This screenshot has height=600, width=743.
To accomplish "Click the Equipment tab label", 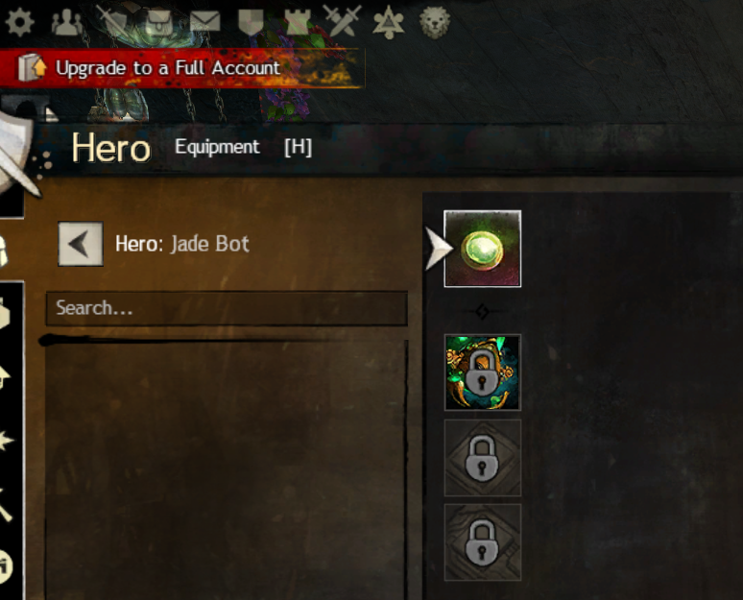I will click(217, 148).
